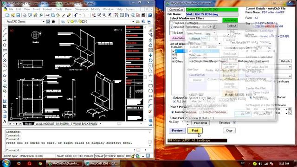Image resolution: width=297 pixels, height=167 pixels.
Task: Open the AutoCAD Classic workspace dropdown
Action: tap(43, 22)
